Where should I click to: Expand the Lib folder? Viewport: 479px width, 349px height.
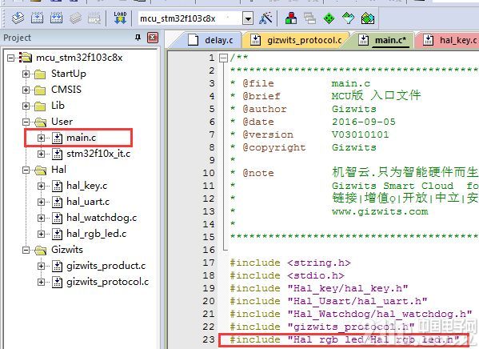(26, 106)
